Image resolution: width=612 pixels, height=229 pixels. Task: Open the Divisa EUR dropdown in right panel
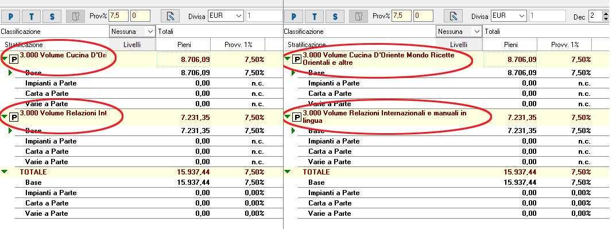[x=522, y=16]
